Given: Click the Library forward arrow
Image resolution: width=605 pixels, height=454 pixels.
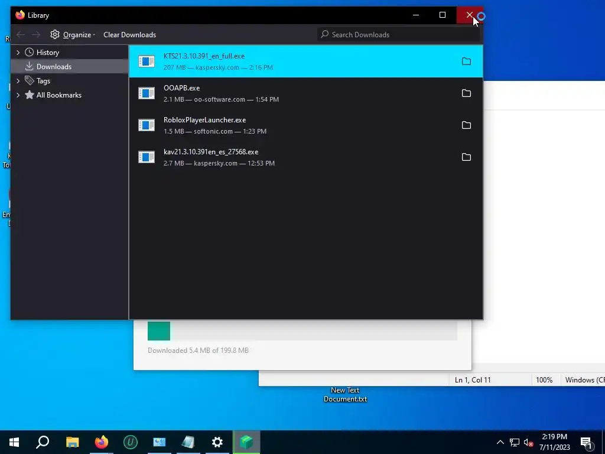Looking at the screenshot, I should tap(36, 35).
